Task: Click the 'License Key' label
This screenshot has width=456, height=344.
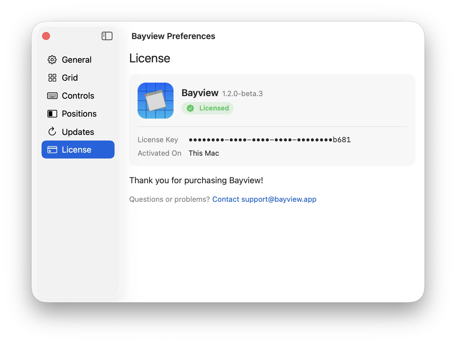Action: (x=158, y=140)
